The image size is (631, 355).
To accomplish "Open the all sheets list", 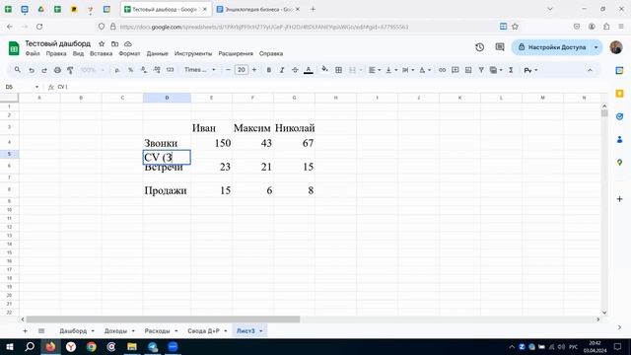I will tap(41, 331).
